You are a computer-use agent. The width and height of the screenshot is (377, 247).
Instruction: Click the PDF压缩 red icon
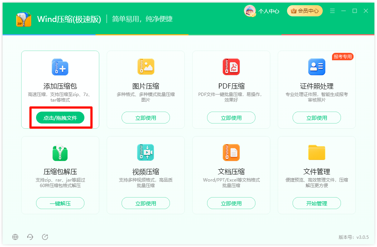point(231,67)
